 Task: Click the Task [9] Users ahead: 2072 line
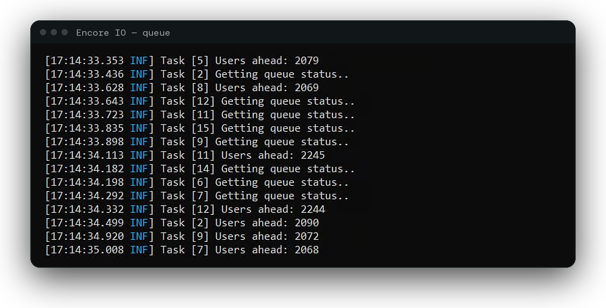coord(182,236)
